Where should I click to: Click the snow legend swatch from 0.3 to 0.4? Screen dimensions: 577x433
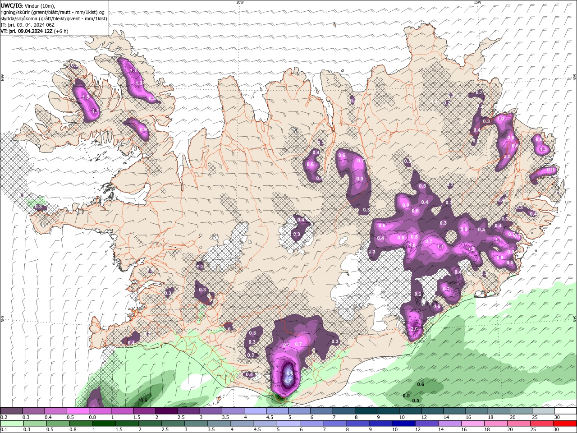(34, 410)
